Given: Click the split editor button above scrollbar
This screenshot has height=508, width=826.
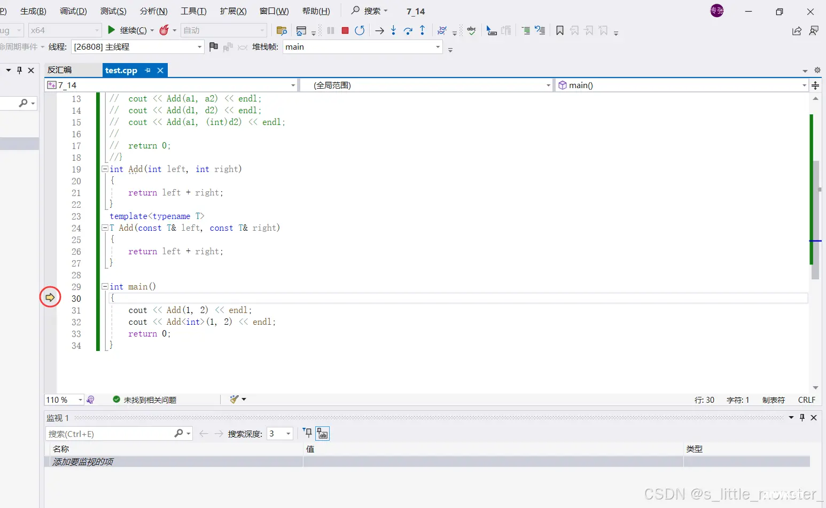Looking at the screenshot, I should coord(815,85).
